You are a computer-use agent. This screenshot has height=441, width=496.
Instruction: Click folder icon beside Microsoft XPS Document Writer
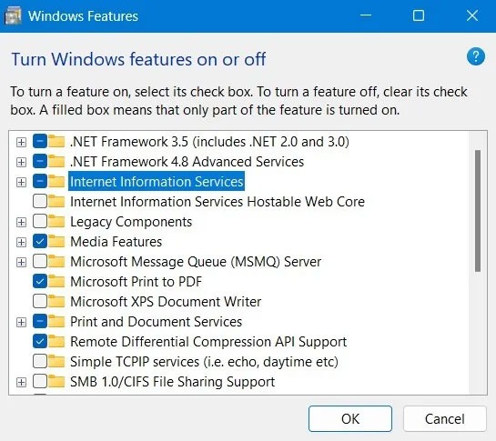tap(57, 302)
